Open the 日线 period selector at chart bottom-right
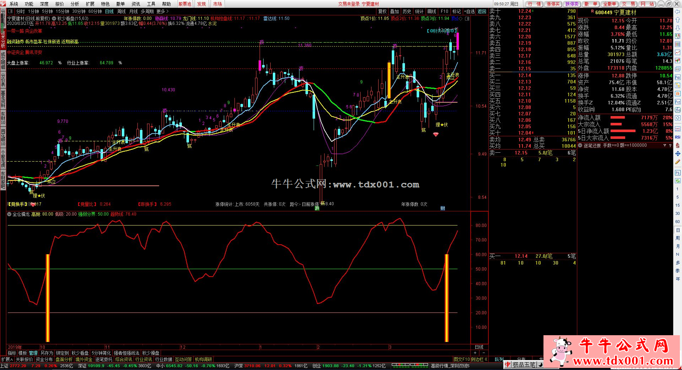The image size is (682, 370). click(479, 347)
